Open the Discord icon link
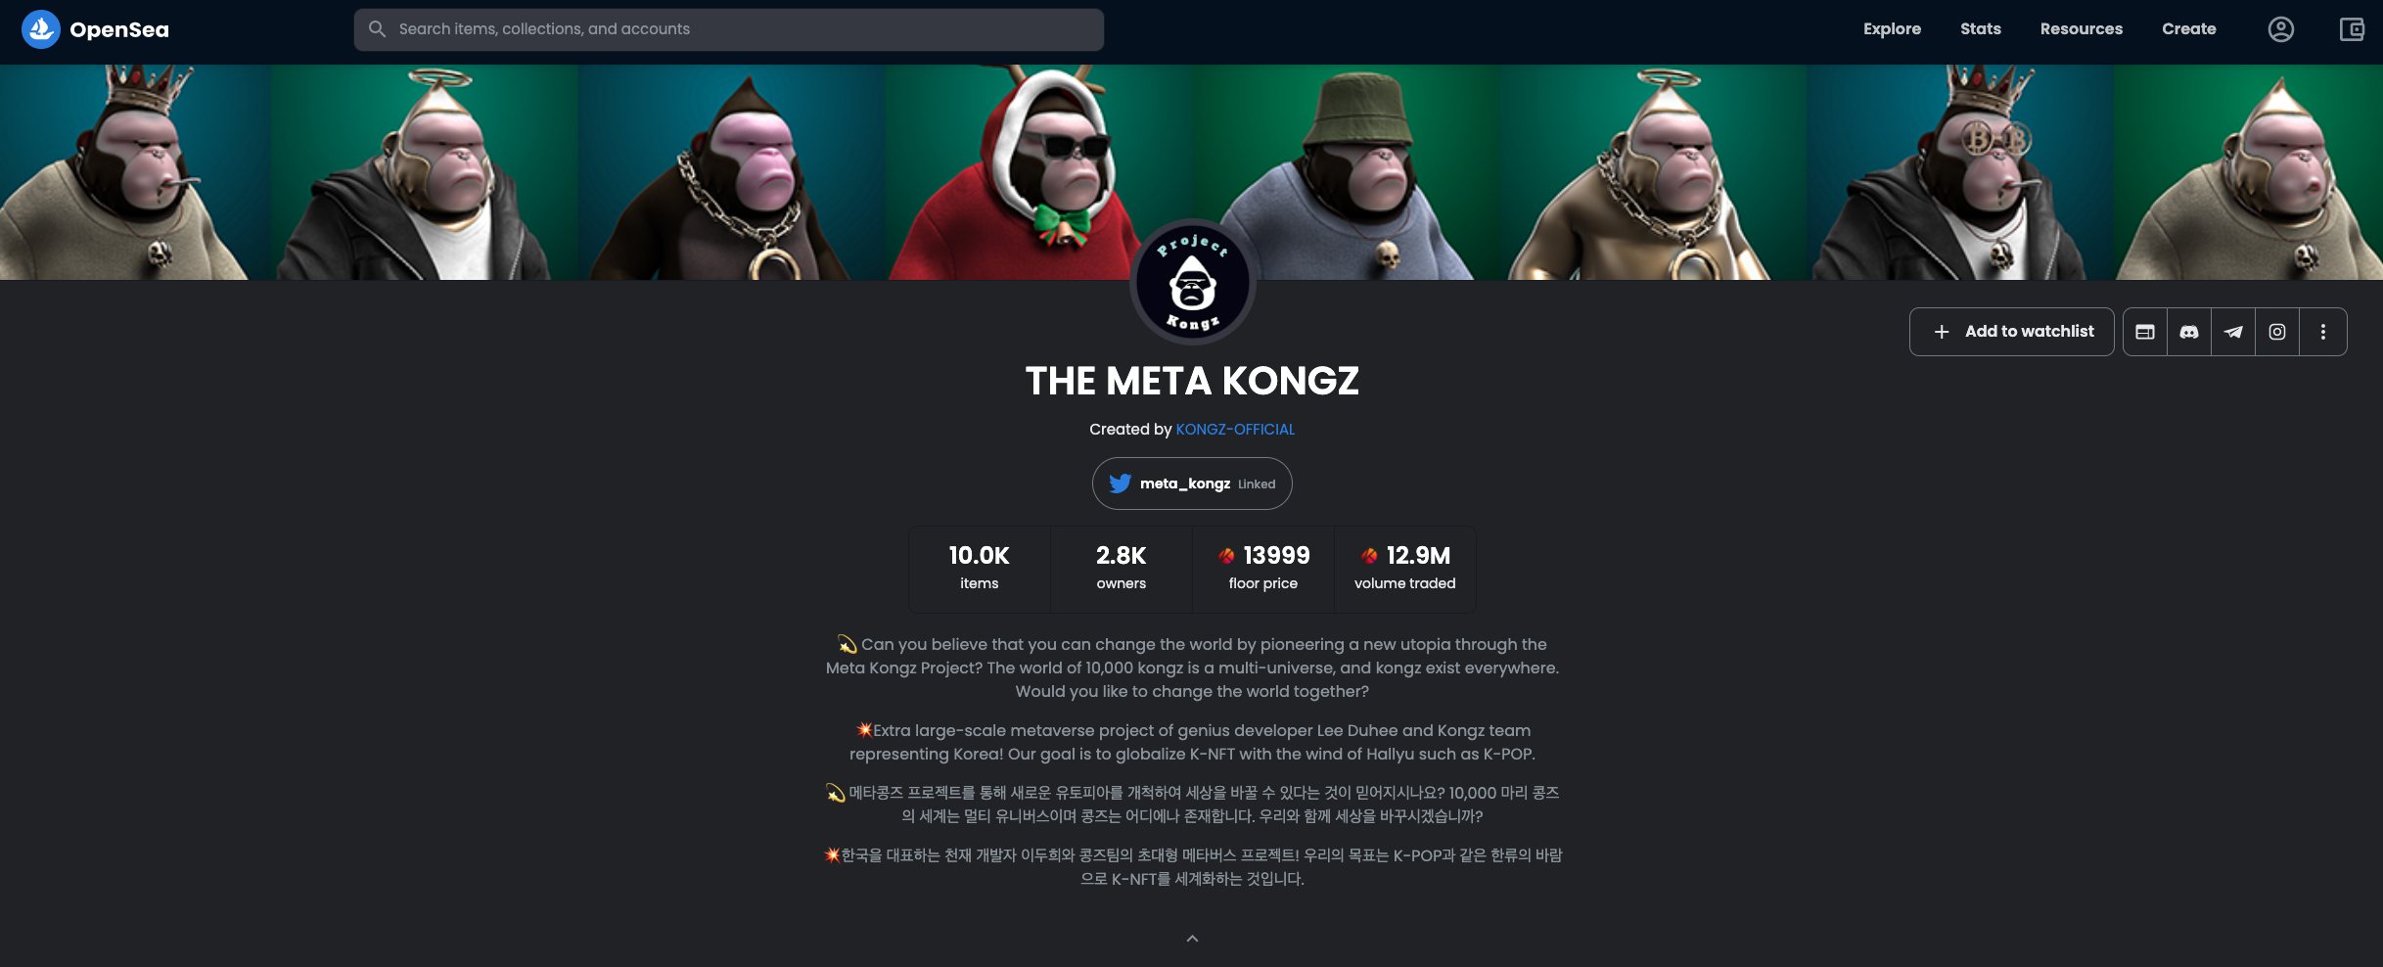2383x967 pixels. click(2189, 332)
